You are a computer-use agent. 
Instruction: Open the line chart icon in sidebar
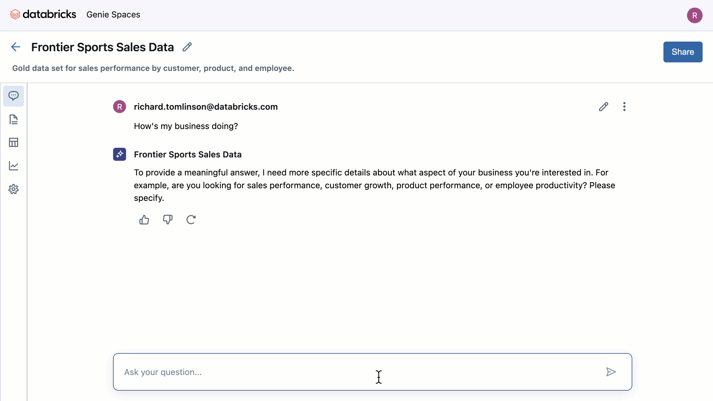(x=14, y=166)
